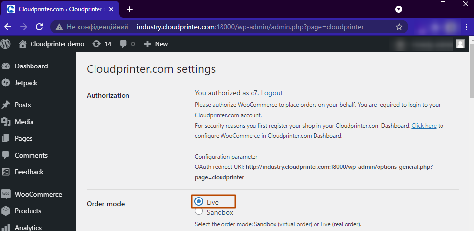Open Feedback menu label in sidebar
Screen dimensions: 474x231
coord(29,172)
